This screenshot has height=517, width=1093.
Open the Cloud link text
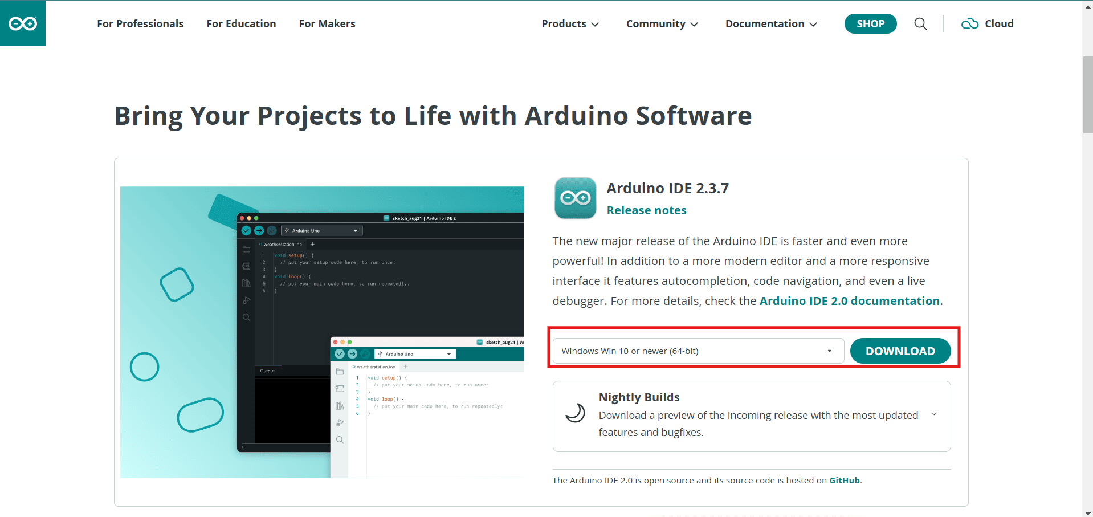pyautogui.click(x=1000, y=24)
